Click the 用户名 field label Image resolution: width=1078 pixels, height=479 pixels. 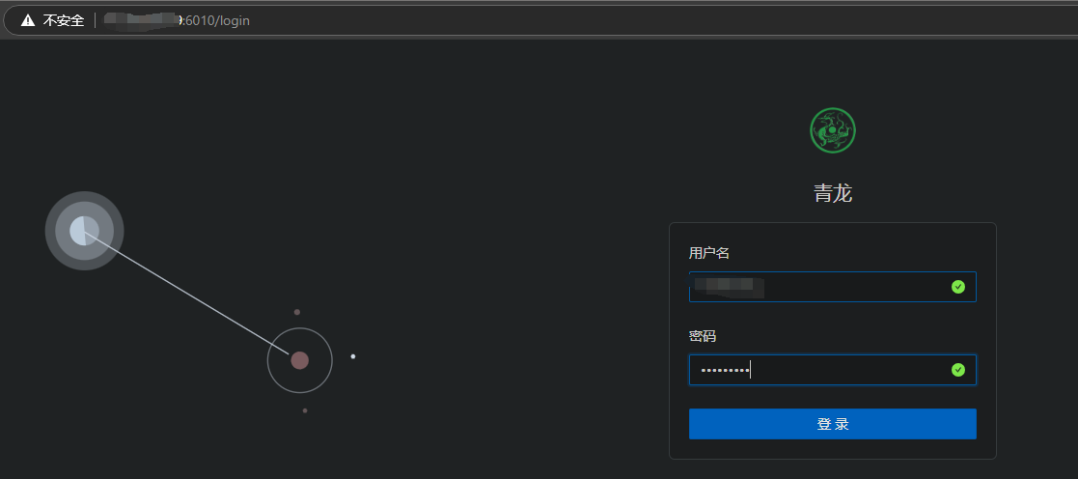(708, 253)
